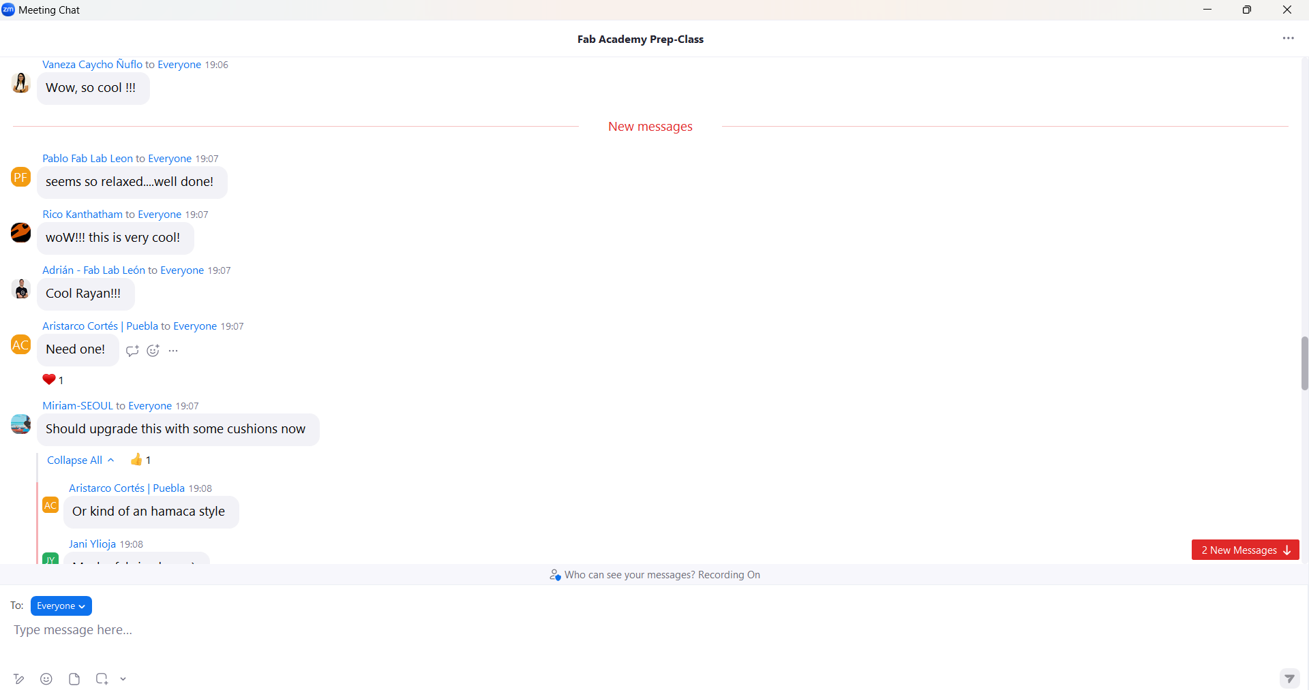Click the chat vertical scrollbar thumb
Viewport: 1309px width, 690px height.
coord(1304,362)
